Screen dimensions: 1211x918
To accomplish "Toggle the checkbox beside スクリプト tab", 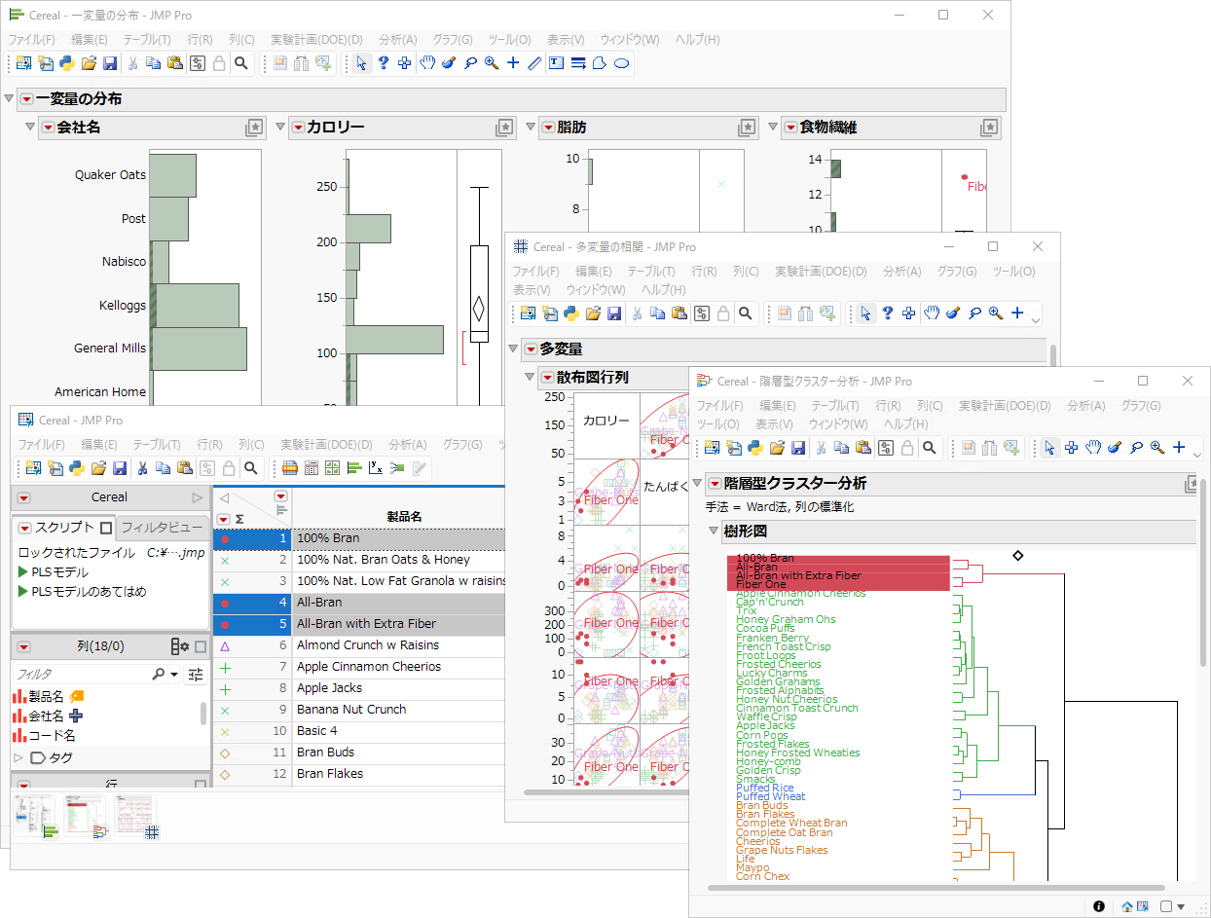I will tap(106, 528).
